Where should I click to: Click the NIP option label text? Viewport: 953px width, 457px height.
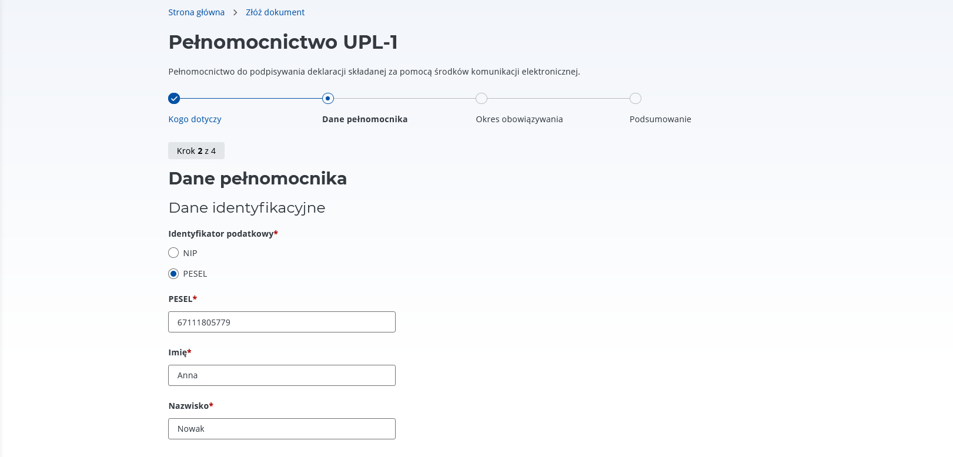point(190,253)
